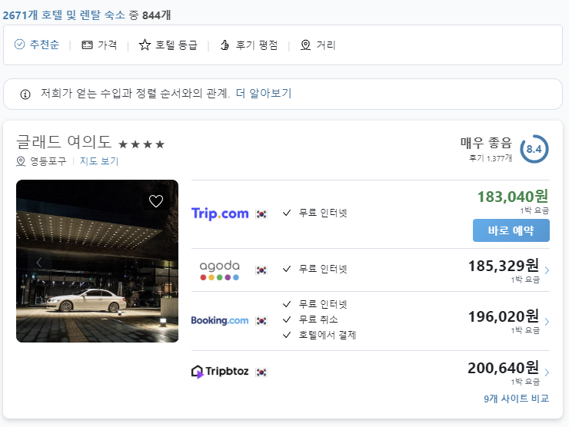Viewport: 569px width, 427px height.
Task: Open the 지도 보기 map link
Action: point(99,161)
